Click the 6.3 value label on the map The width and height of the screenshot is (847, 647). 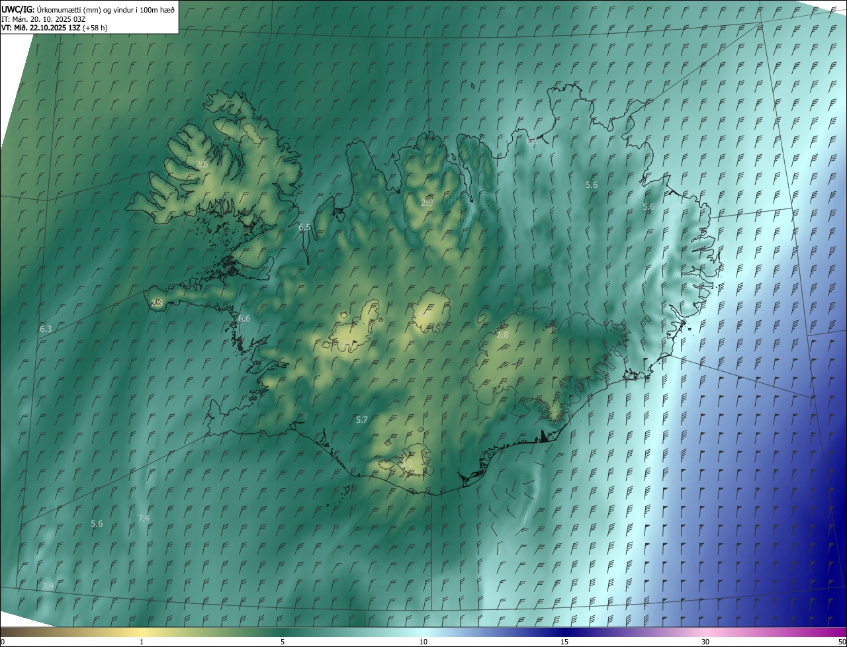(x=46, y=329)
